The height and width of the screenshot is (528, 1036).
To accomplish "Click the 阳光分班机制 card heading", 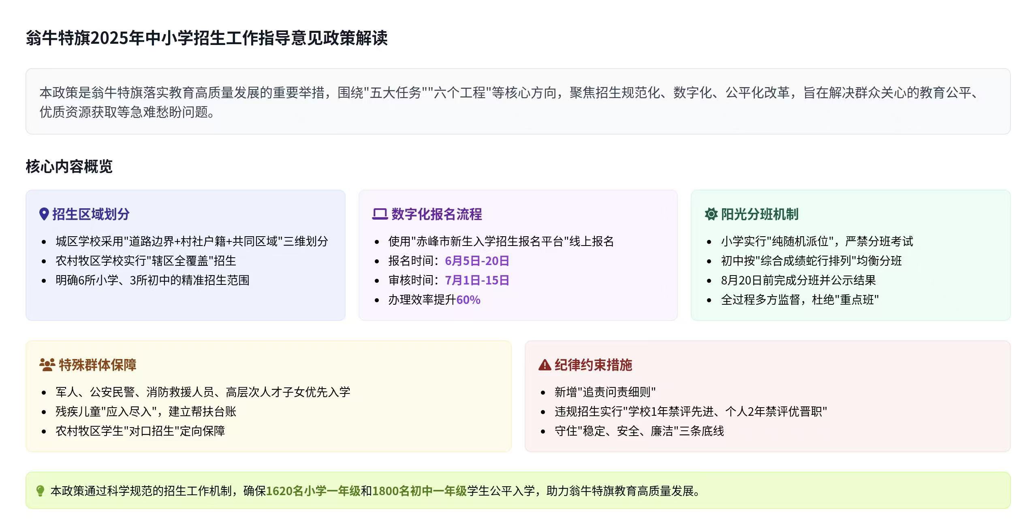I will click(x=759, y=214).
